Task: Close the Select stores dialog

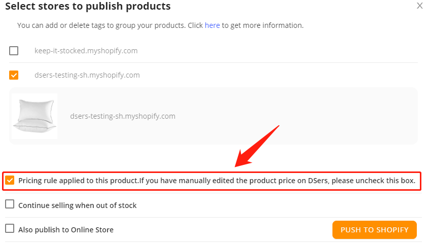Action: point(419,6)
